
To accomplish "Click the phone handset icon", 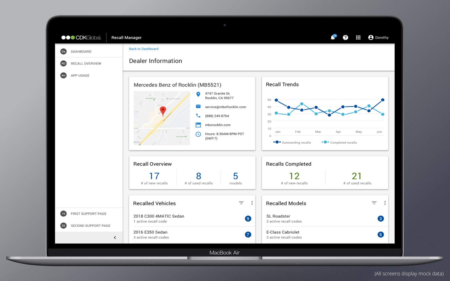I will point(198,115).
